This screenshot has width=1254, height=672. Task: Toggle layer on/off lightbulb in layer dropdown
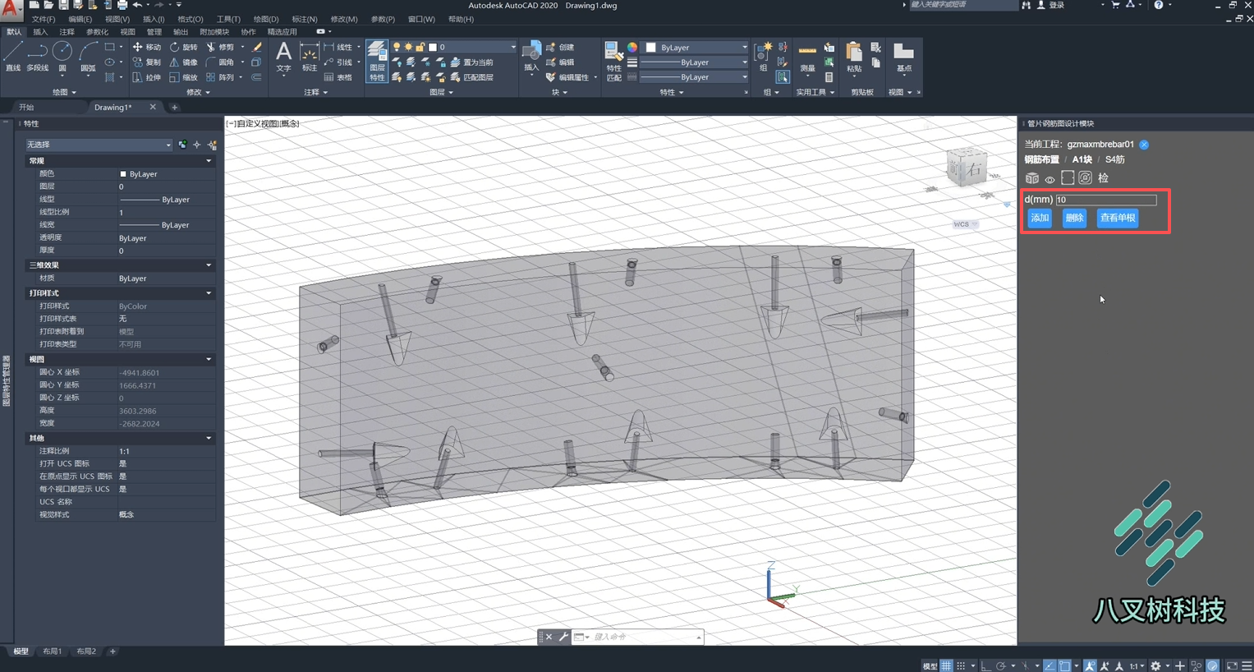tap(397, 47)
